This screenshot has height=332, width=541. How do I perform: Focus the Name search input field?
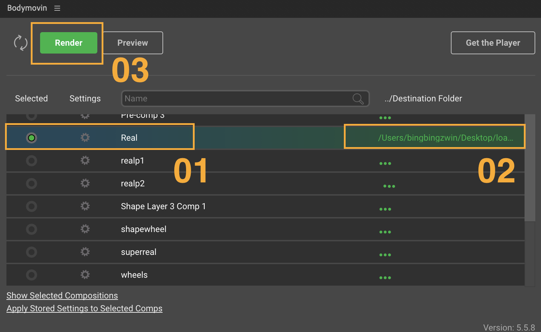pyautogui.click(x=236, y=99)
